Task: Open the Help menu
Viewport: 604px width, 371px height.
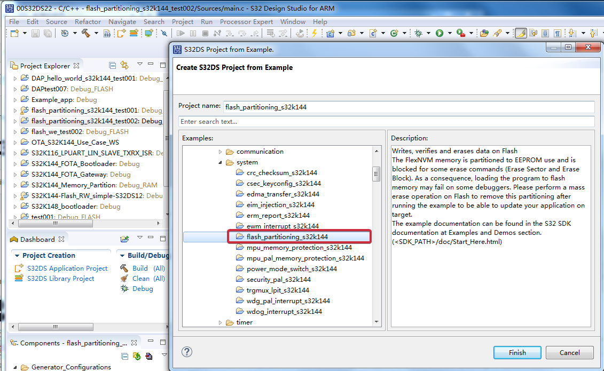Action: (x=320, y=21)
